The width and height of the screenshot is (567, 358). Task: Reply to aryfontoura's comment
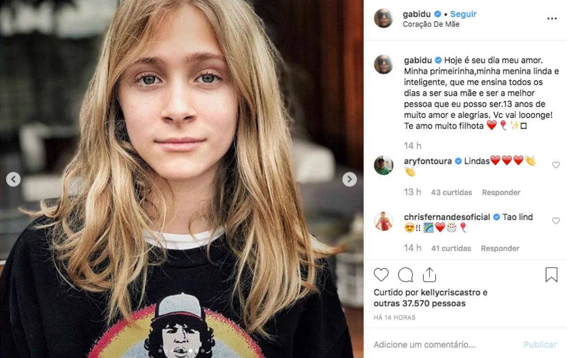(x=501, y=192)
